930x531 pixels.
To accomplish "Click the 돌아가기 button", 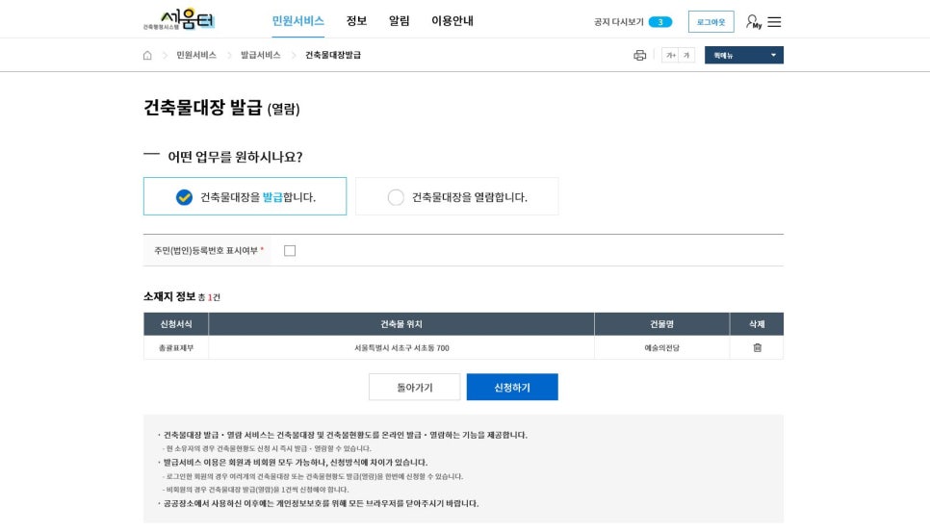I will tap(414, 388).
